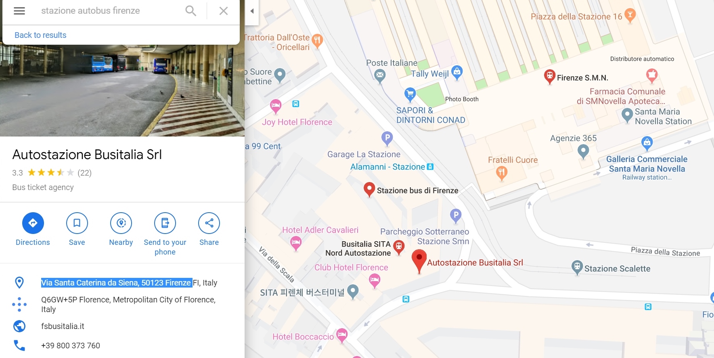The height and width of the screenshot is (358, 714).
Task: Click the Fratelli Cuore restaurant marker
Action: pyautogui.click(x=501, y=173)
